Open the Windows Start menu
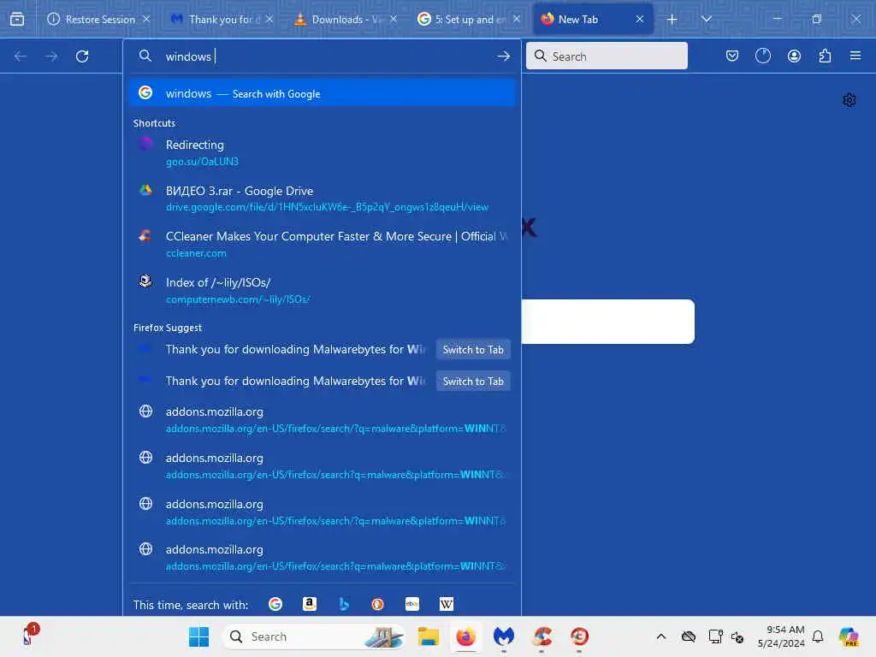Image resolution: width=876 pixels, height=657 pixels. click(198, 636)
